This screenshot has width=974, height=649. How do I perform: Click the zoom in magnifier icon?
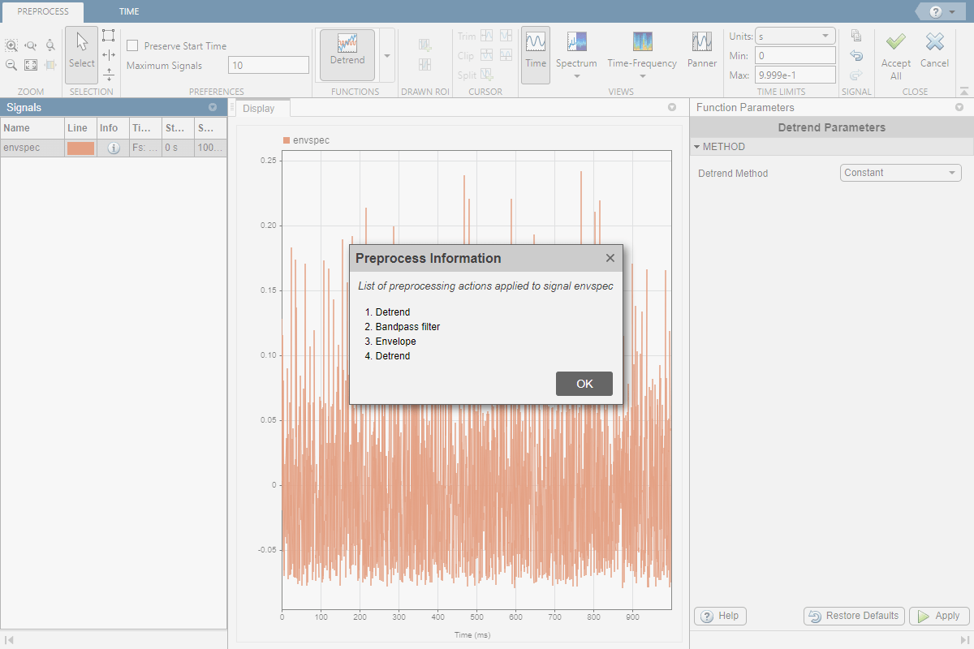pos(11,46)
